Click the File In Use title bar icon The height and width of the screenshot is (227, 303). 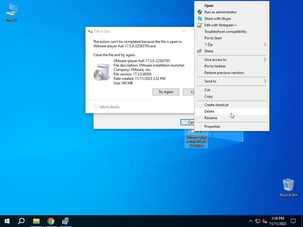(90, 31)
